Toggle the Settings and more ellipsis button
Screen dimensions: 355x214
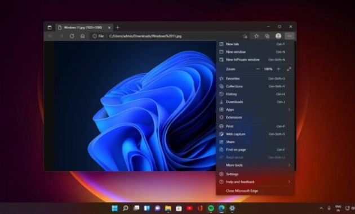click(290, 36)
